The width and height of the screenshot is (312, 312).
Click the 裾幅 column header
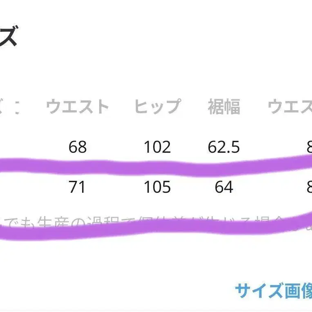point(224,107)
